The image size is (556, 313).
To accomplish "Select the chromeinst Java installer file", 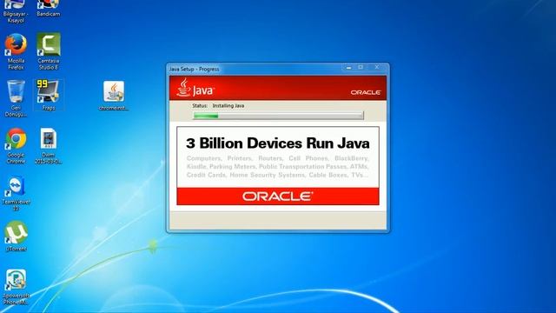I will tap(114, 96).
